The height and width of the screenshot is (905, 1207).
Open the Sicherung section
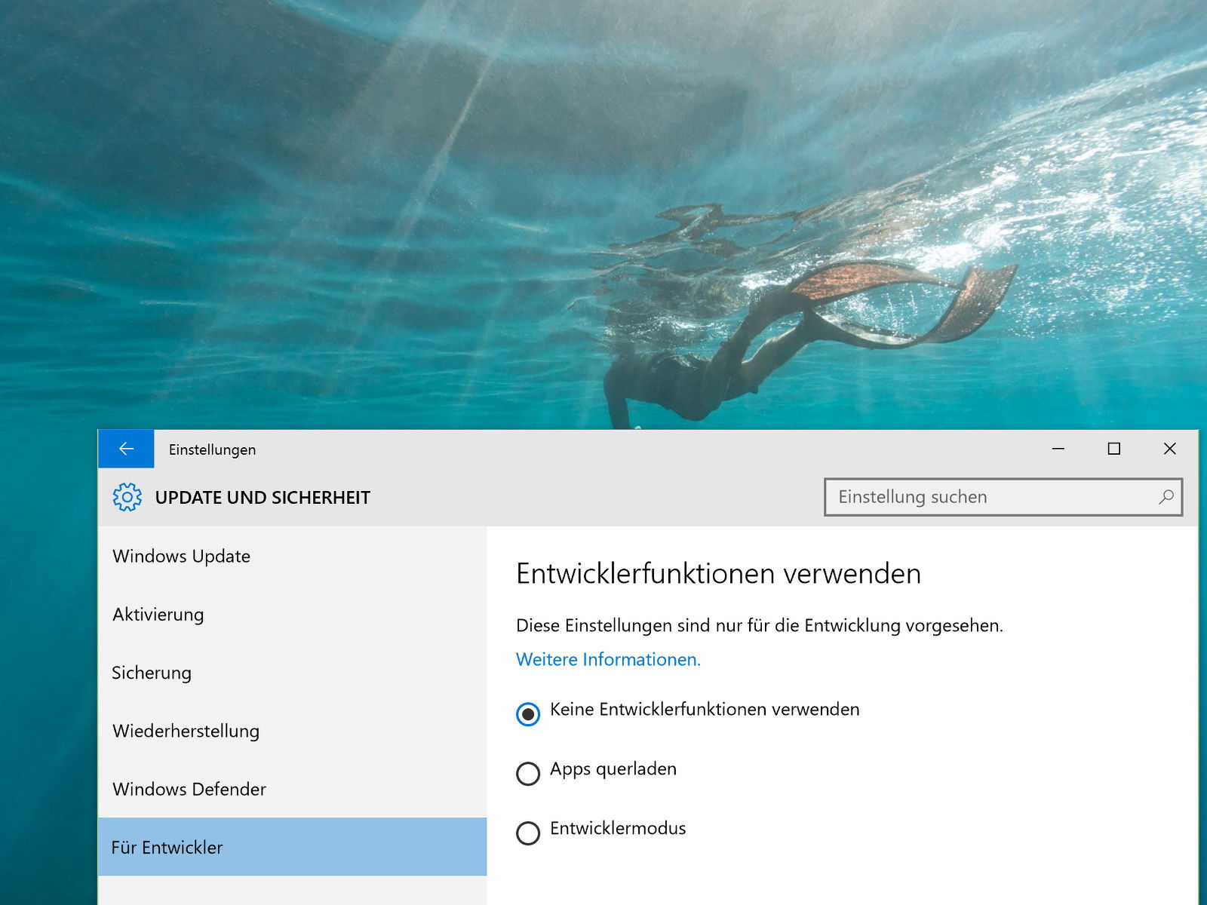[x=292, y=673]
